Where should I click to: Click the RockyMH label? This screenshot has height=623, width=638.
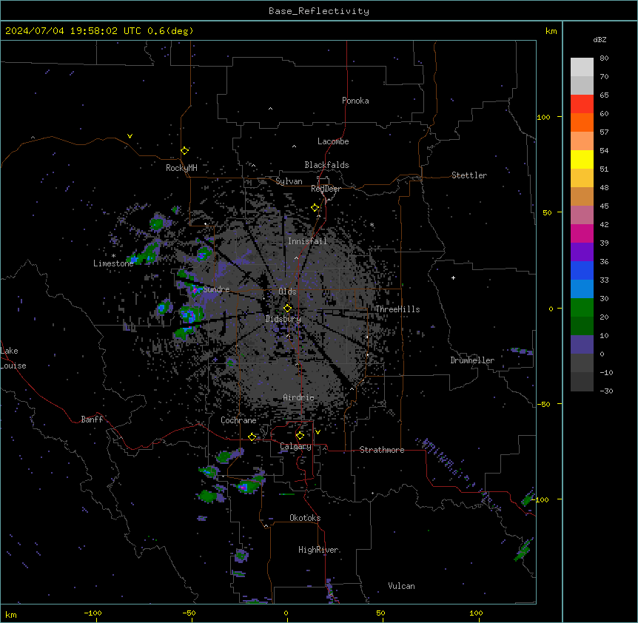point(181,168)
